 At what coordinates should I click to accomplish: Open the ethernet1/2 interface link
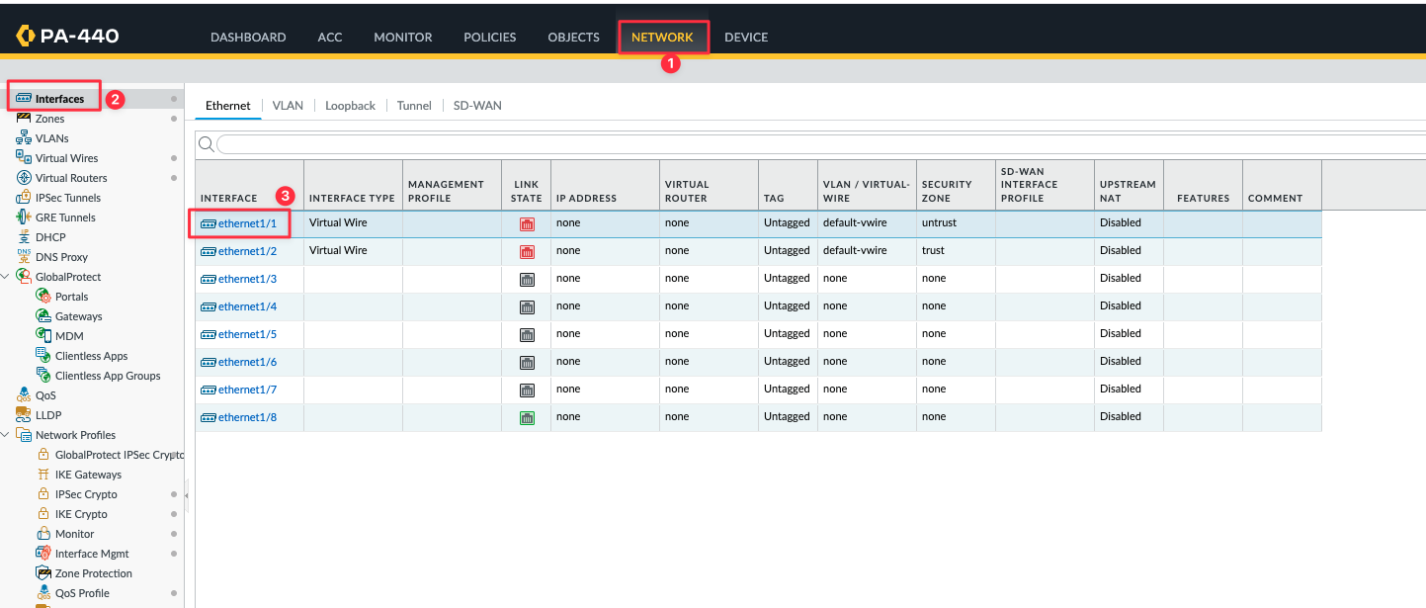click(247, 251)
